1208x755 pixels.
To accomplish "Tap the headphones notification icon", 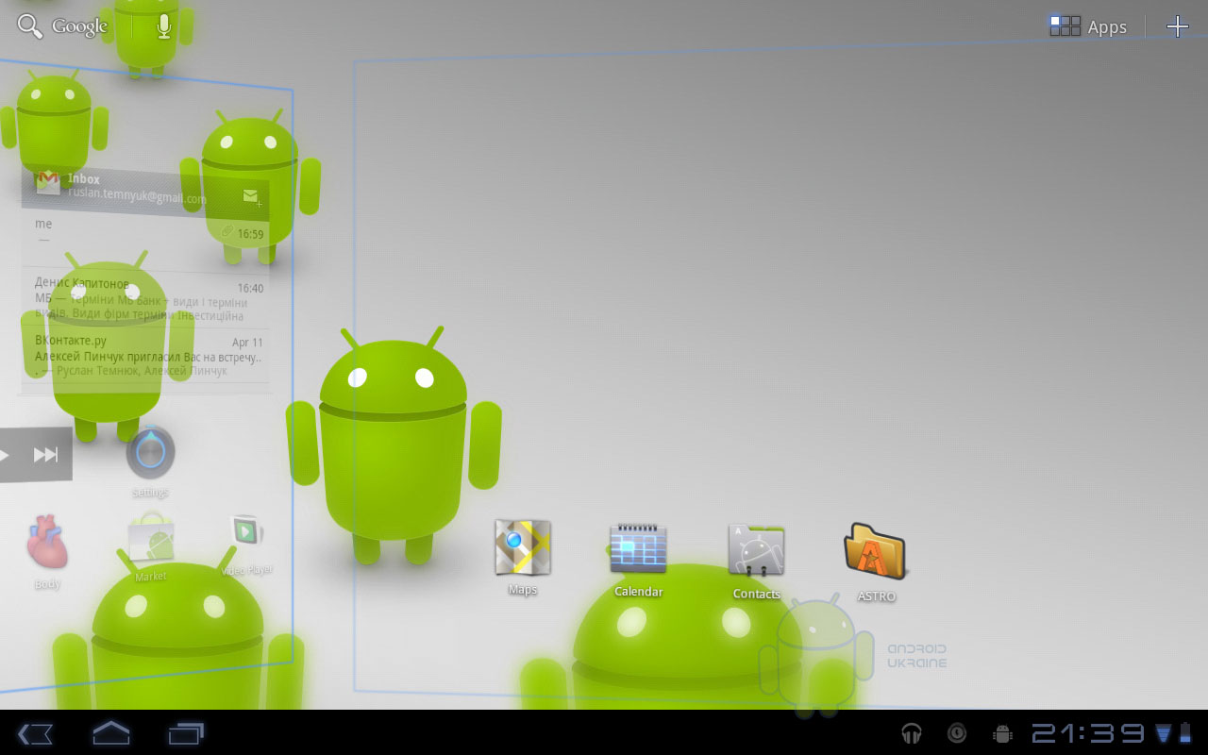I will pyautogui.click(x=912, y=733).
